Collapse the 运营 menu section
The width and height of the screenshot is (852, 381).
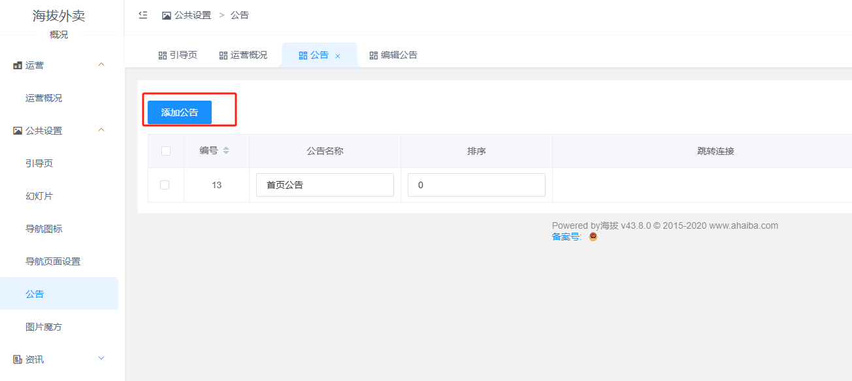(x=101, y=65)
